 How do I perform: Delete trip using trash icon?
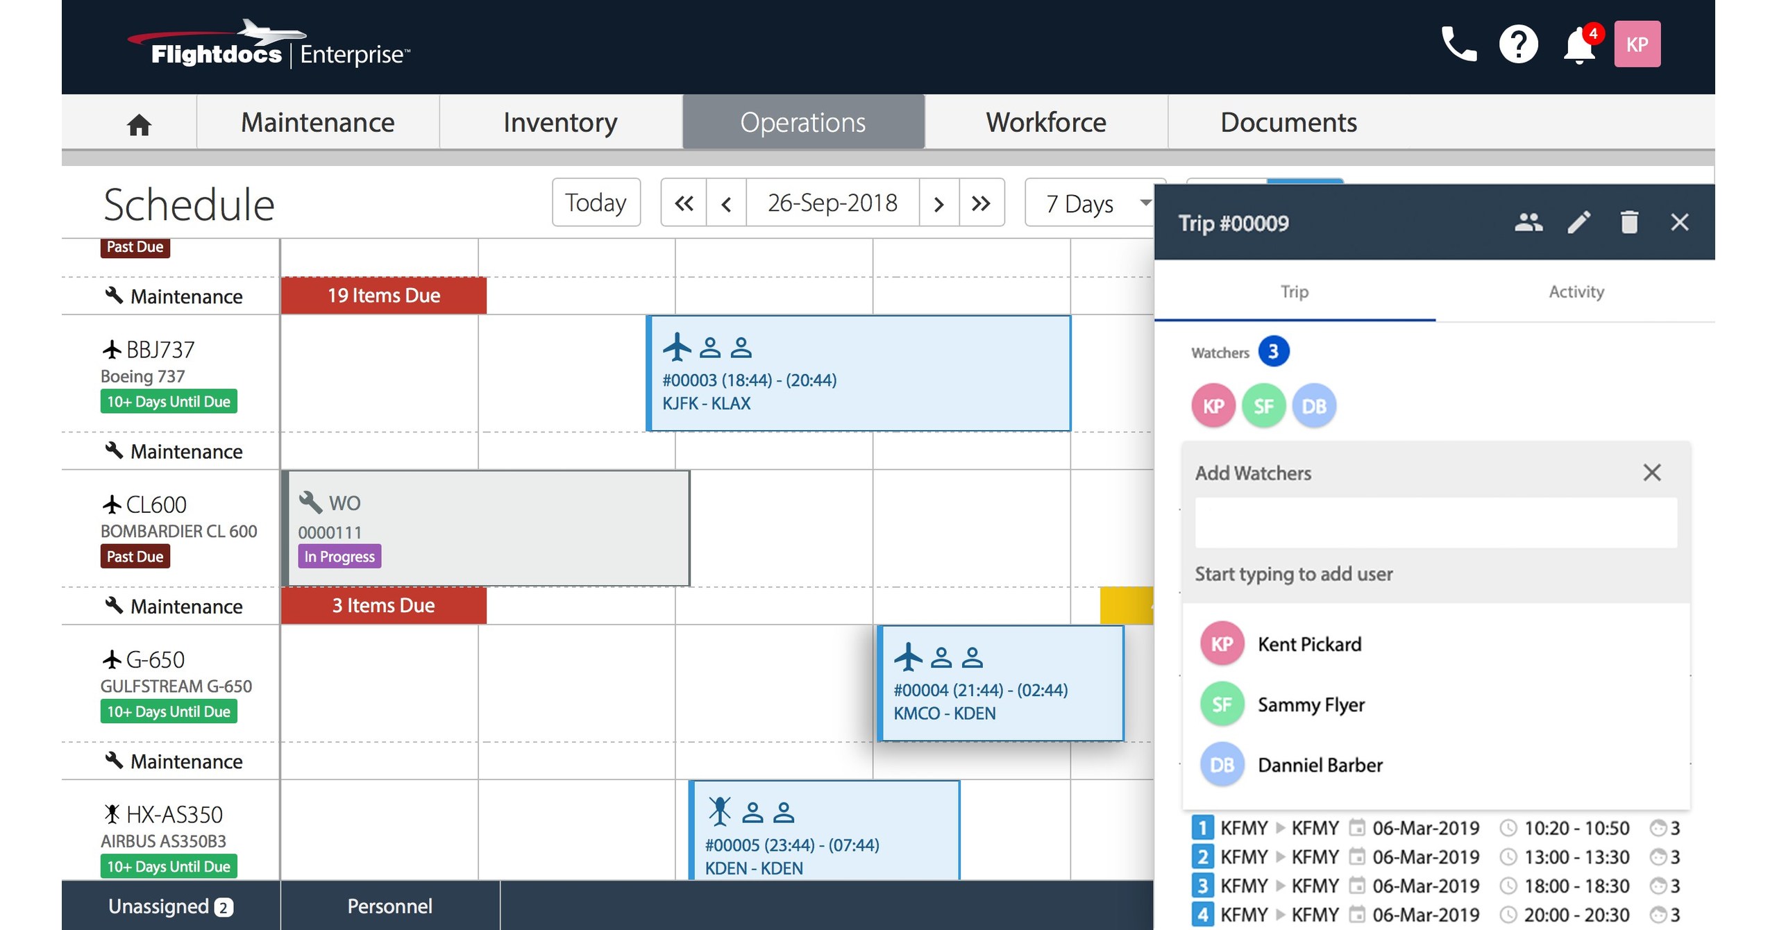(x=1629, y=223)
